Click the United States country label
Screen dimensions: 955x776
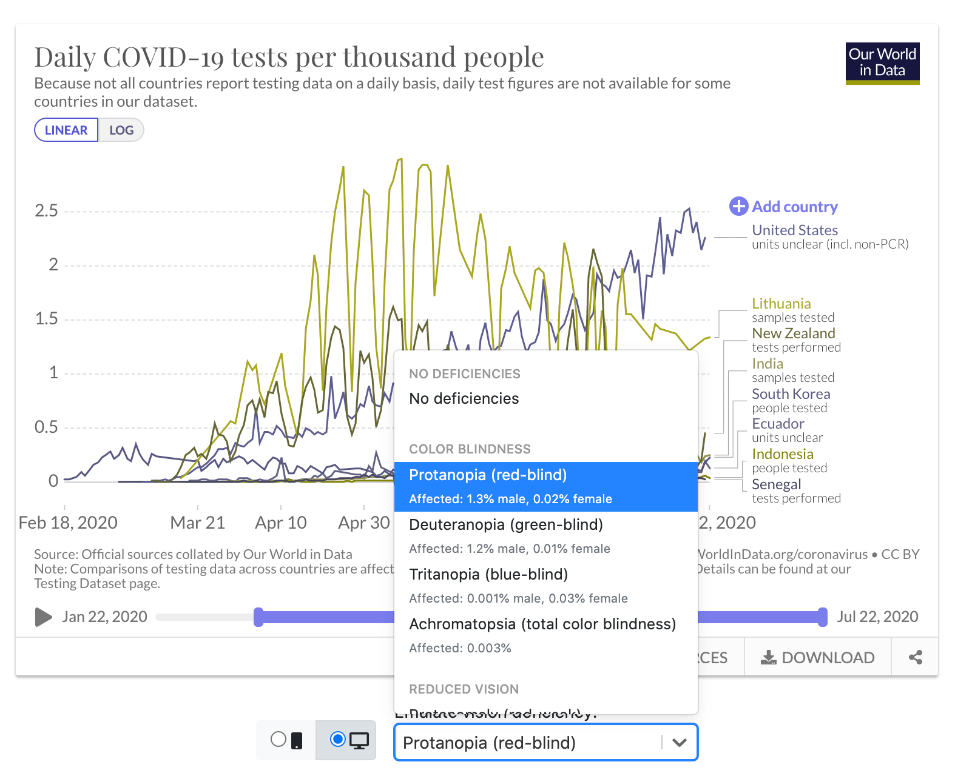pos(794,230)
